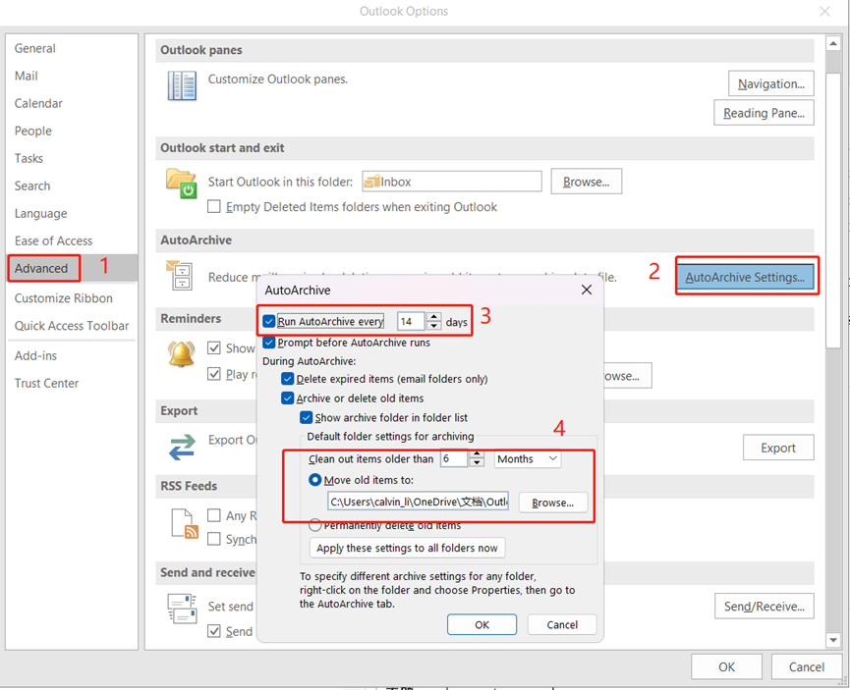850x690 pixels.
Task: Click Cancel in the AutoArchive dialog
Action: [x=562, y=624]
